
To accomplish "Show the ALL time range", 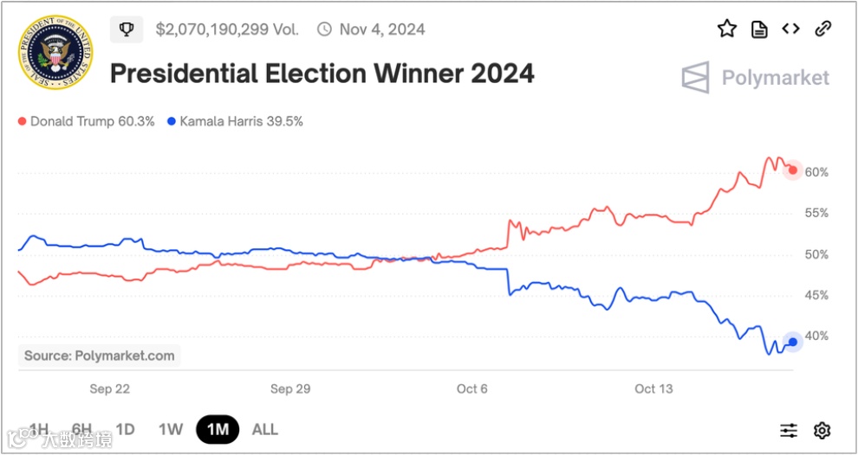I will coord(265,429).
